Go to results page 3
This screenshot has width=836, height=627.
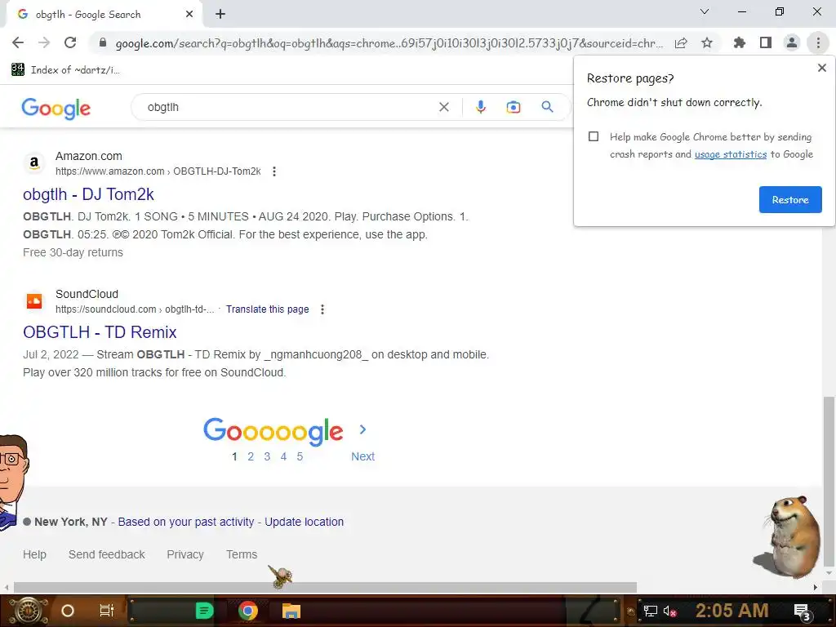(267, 456)
